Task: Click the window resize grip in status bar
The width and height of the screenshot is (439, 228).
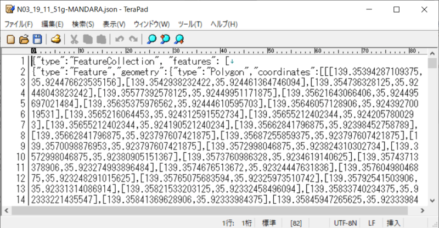Action: (435, 224)
